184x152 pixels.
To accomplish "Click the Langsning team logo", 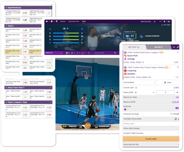I will [x=125, y=71].
